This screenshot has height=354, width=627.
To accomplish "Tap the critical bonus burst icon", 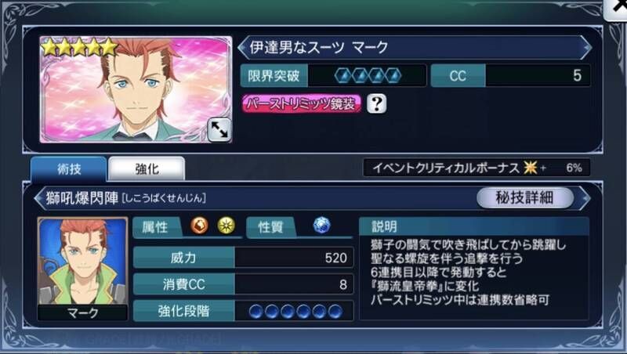I will 531,168.
